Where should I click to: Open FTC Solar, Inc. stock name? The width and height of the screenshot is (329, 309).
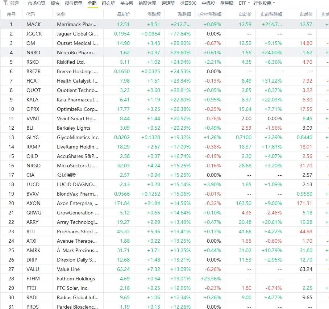[72, 288]
